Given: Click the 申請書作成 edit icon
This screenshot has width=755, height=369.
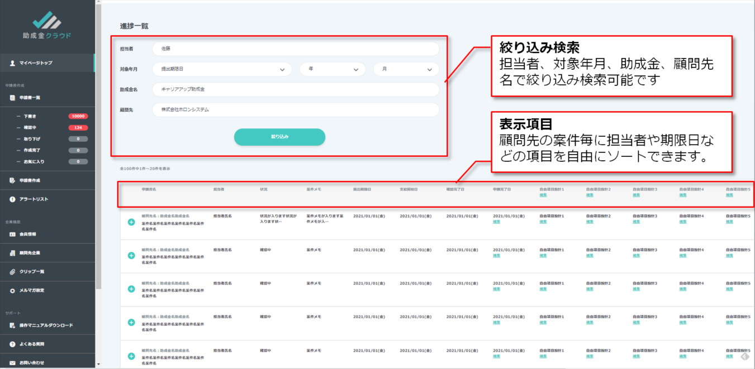Looking at the screenshot, I should (x=12, y=180).
